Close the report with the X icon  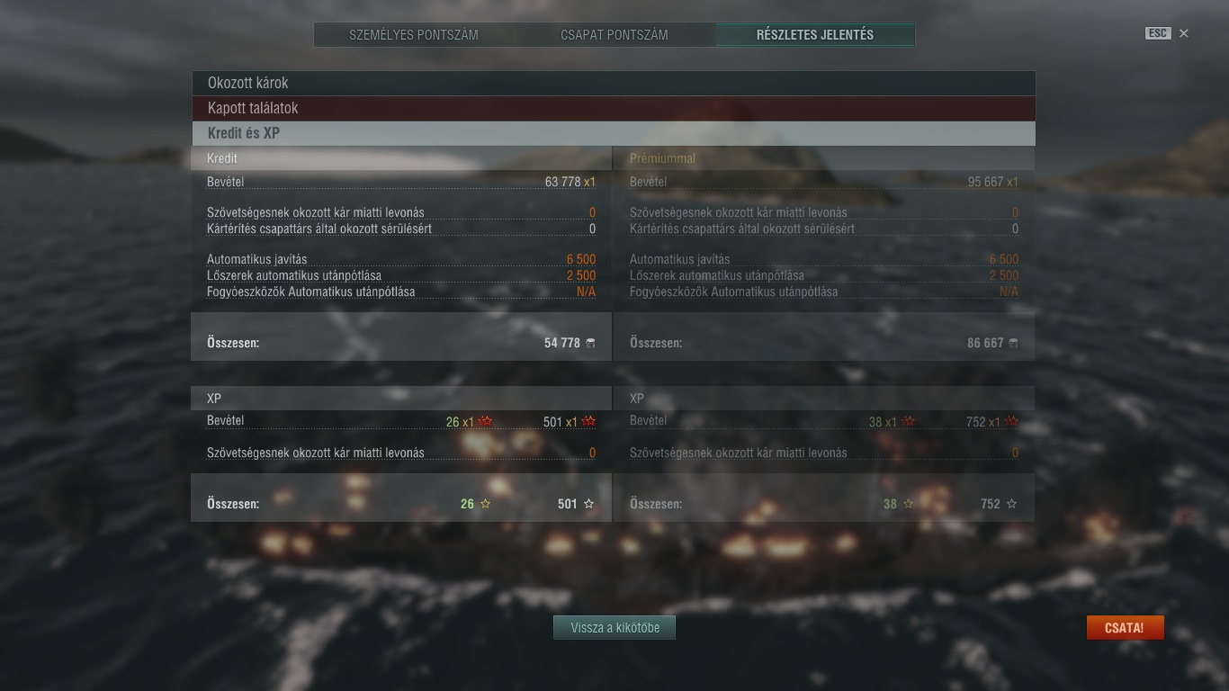tap(1184, 33)
